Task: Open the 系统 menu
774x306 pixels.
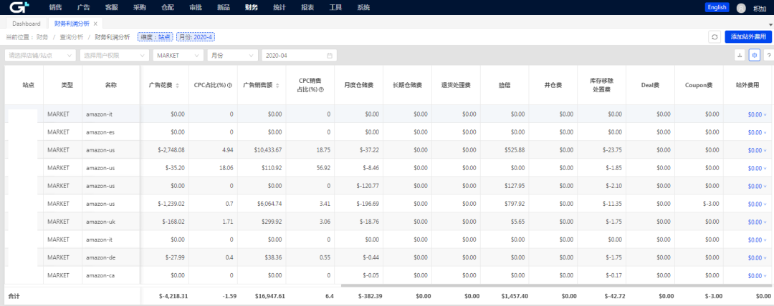Action: [x=363, y=7]
